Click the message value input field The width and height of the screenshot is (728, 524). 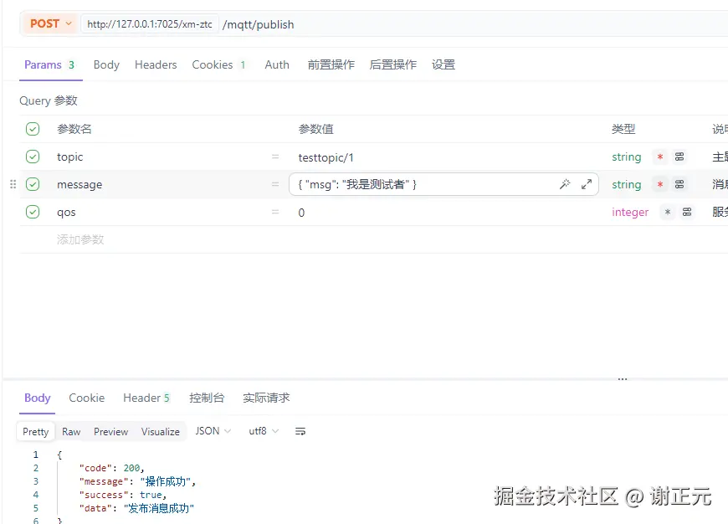point(443,184)
